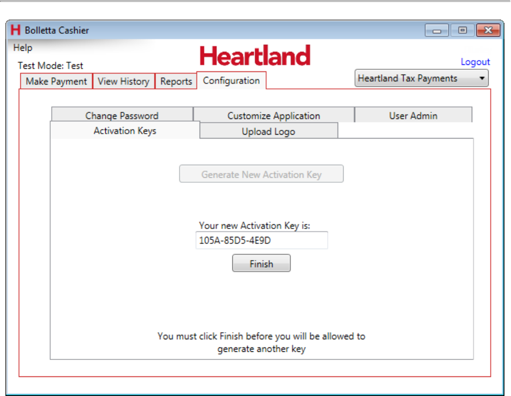Image resolution: width=511 pixels, height=396 pixels.
Task: Open the Change Password sub-tab
Action: (x=122, y=115)
